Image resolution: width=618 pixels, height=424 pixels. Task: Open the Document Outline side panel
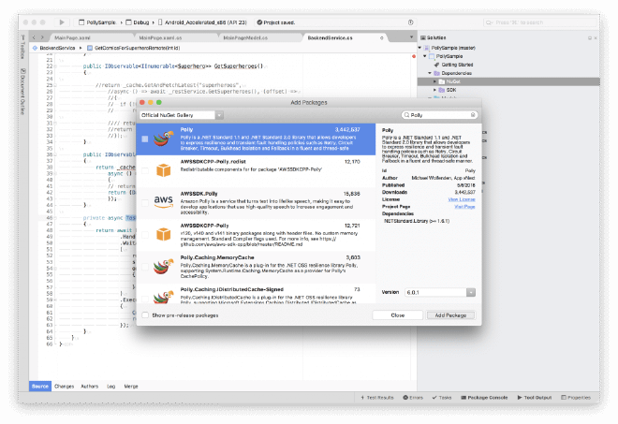pos(22,92)
